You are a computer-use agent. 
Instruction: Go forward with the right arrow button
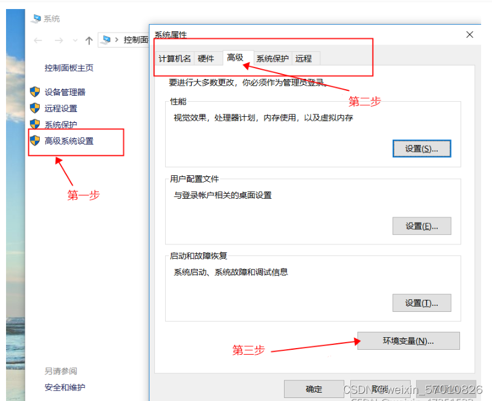click(x=58, y=40)
